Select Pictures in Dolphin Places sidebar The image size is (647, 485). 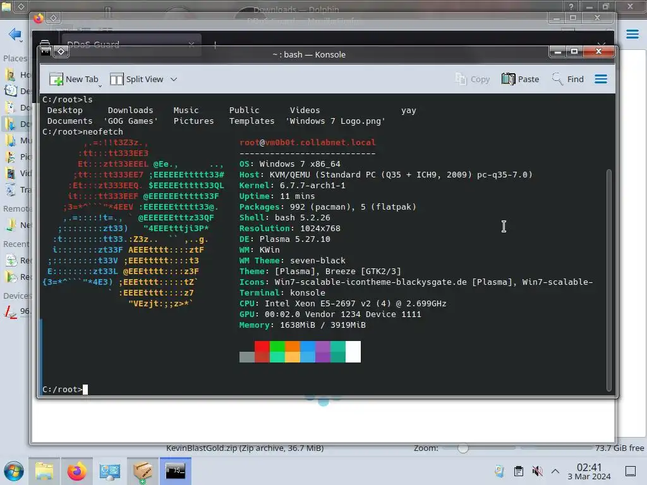[x=18, y=157]
